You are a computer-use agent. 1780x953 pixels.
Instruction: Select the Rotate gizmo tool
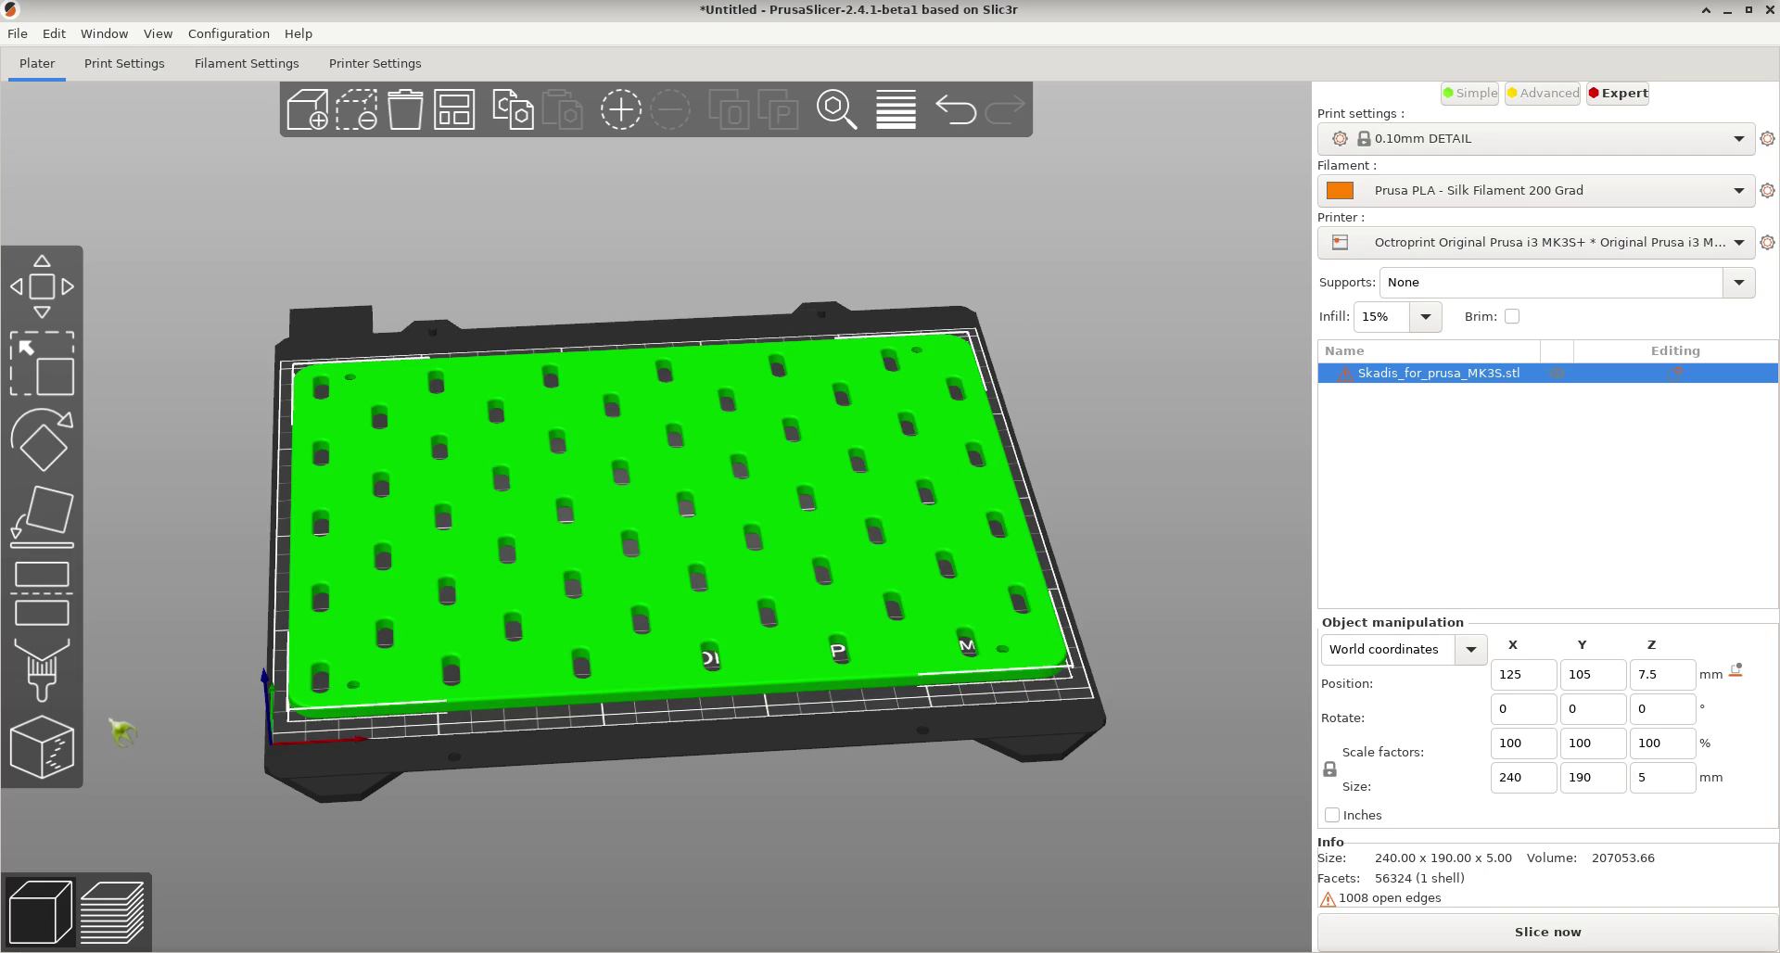42,439
